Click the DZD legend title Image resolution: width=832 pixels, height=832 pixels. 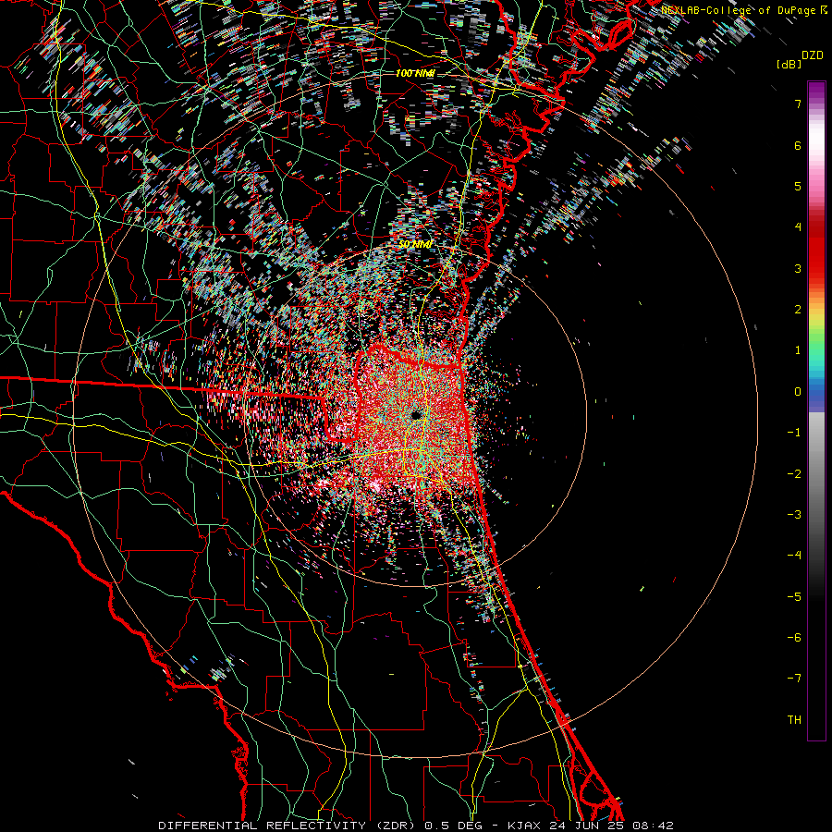[x=812, y=55]
